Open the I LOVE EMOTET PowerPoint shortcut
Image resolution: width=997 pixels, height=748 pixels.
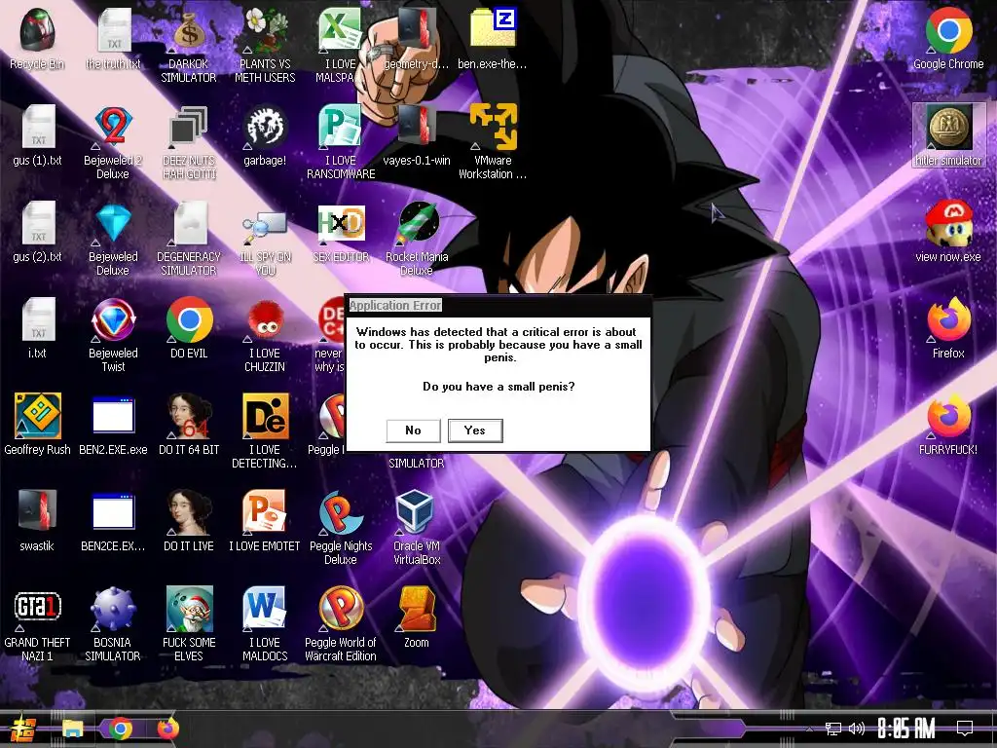265,520
